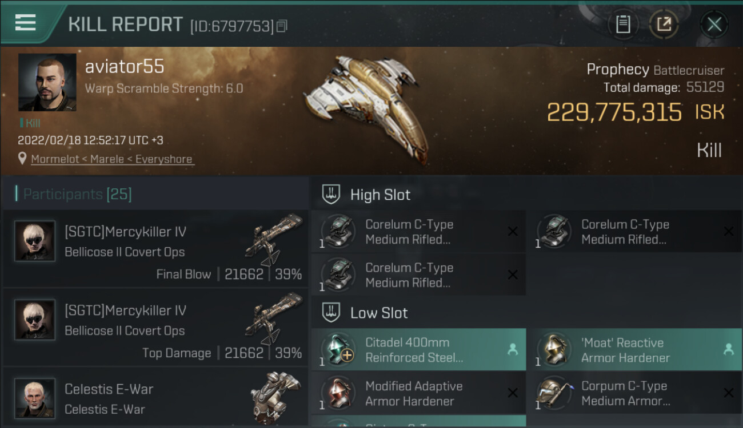Screen dimensions: 743x428
Task: Open Mercykiller IV Top Damage entry
Action: point(155,328)
